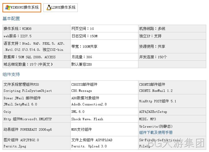Click the MD5支付组件 cell
This screenshot has width=209, height=152.
click(x=104, y=129)
